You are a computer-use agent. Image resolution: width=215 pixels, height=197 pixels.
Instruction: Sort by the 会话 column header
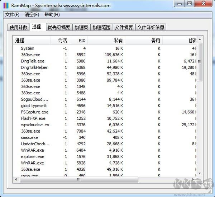[59, 40]
